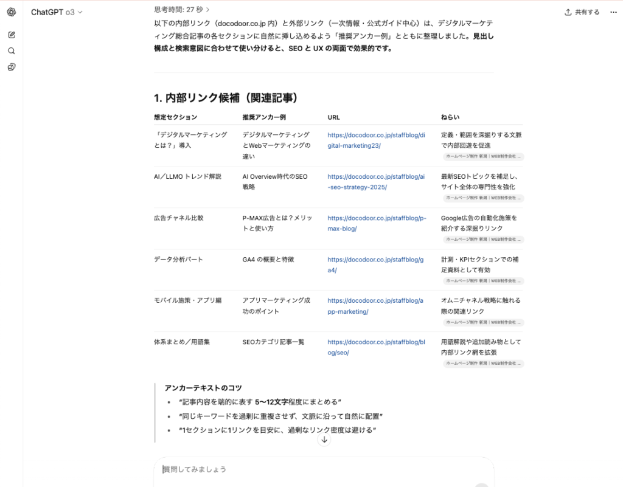Click the 共有する share button

(582, 12)
